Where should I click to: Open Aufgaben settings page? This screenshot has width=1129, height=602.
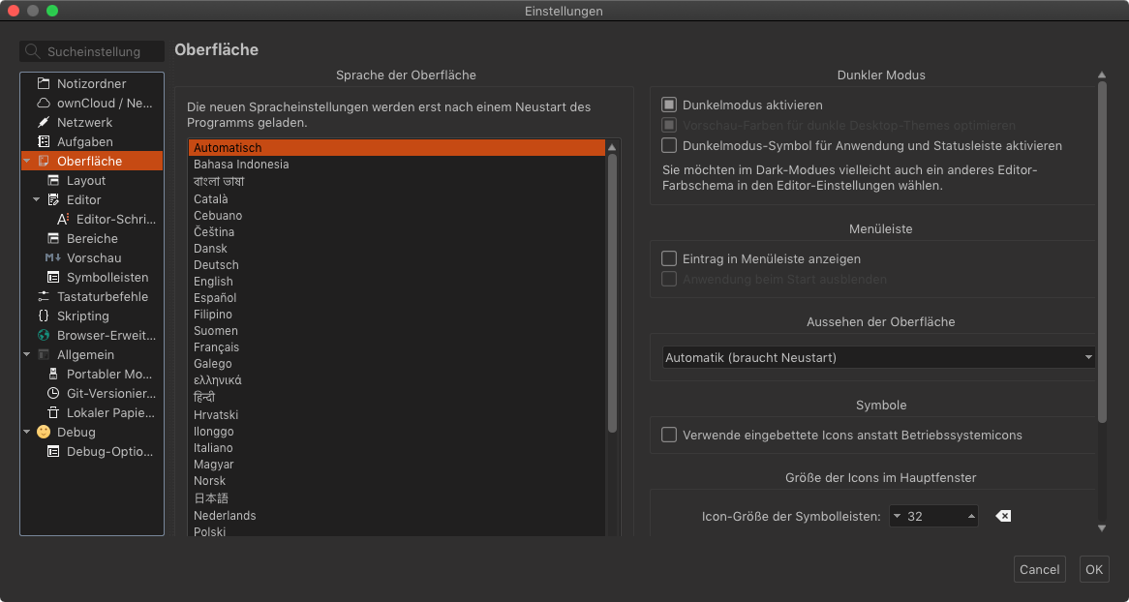coord(85,142)
